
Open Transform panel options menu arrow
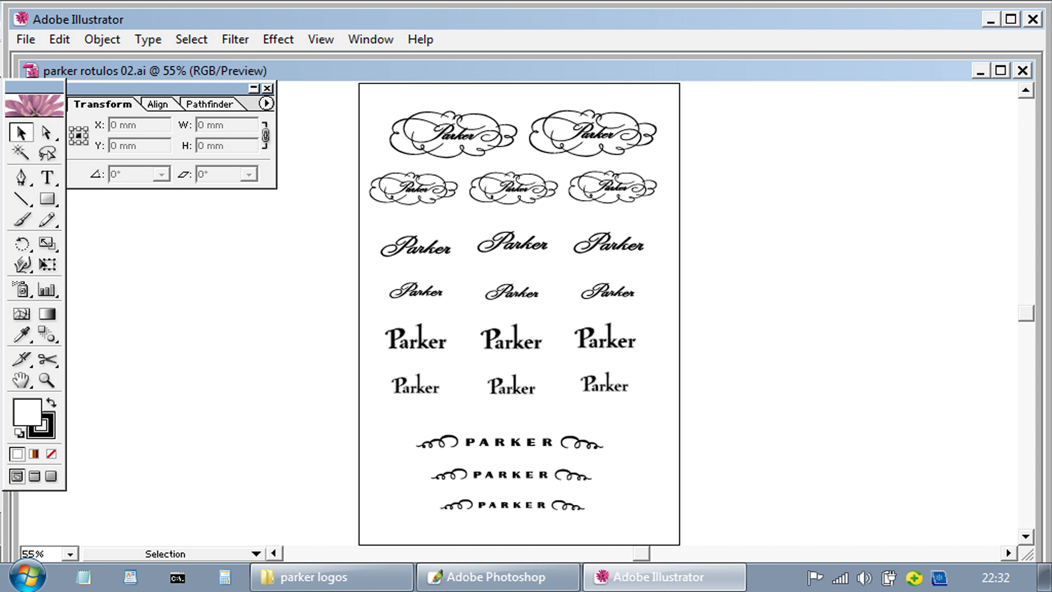pyautogui.click(x=266, y=103)
